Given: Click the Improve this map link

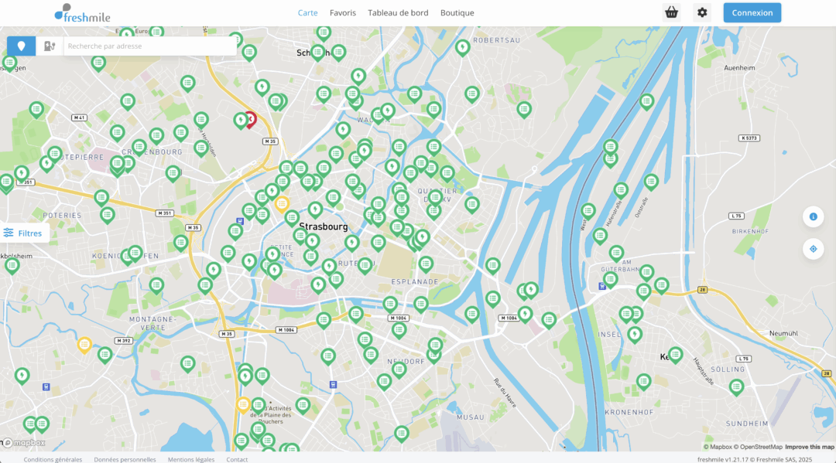Looking at the screenshot, I should pyautogui.click(x=810, y=447).
